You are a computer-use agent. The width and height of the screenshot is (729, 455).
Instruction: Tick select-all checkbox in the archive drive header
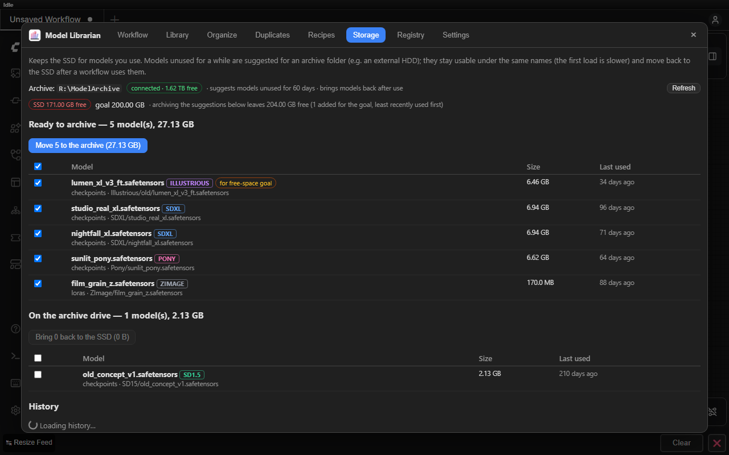click(38, 358)
